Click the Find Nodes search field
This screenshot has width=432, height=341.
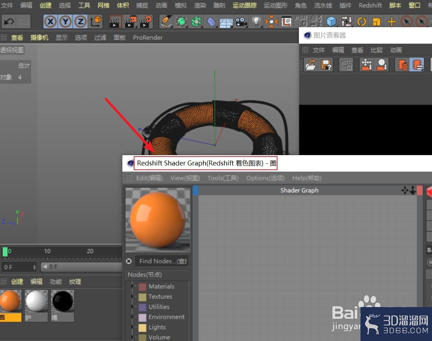point(162,261)
